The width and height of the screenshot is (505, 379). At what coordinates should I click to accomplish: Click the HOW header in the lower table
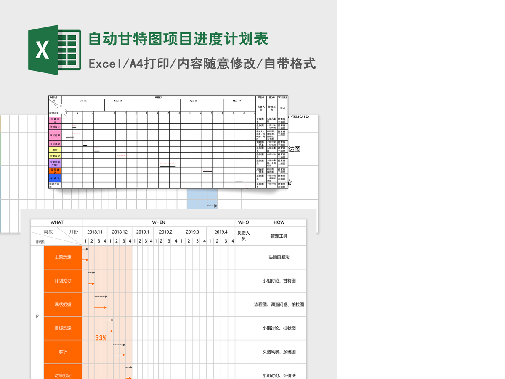tap(279, 222)
